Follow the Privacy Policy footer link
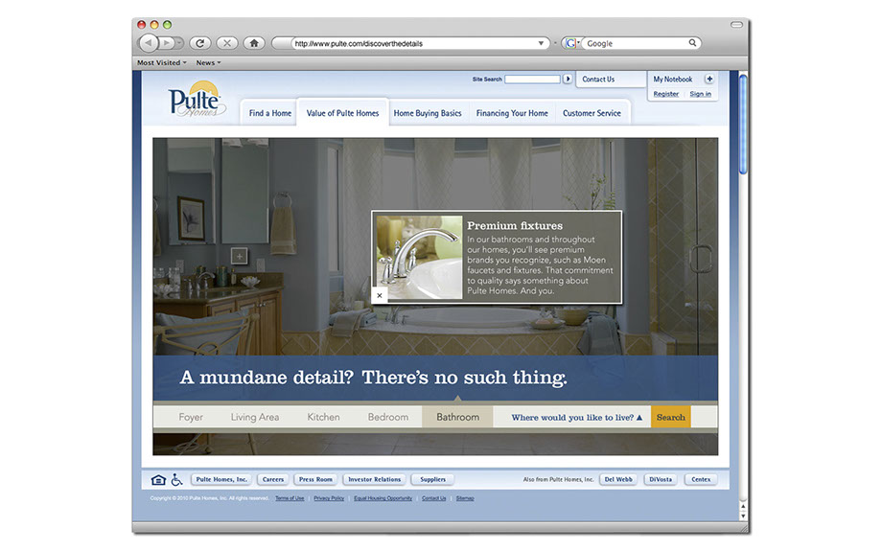The image size is (882, 551). pos(328,498)
